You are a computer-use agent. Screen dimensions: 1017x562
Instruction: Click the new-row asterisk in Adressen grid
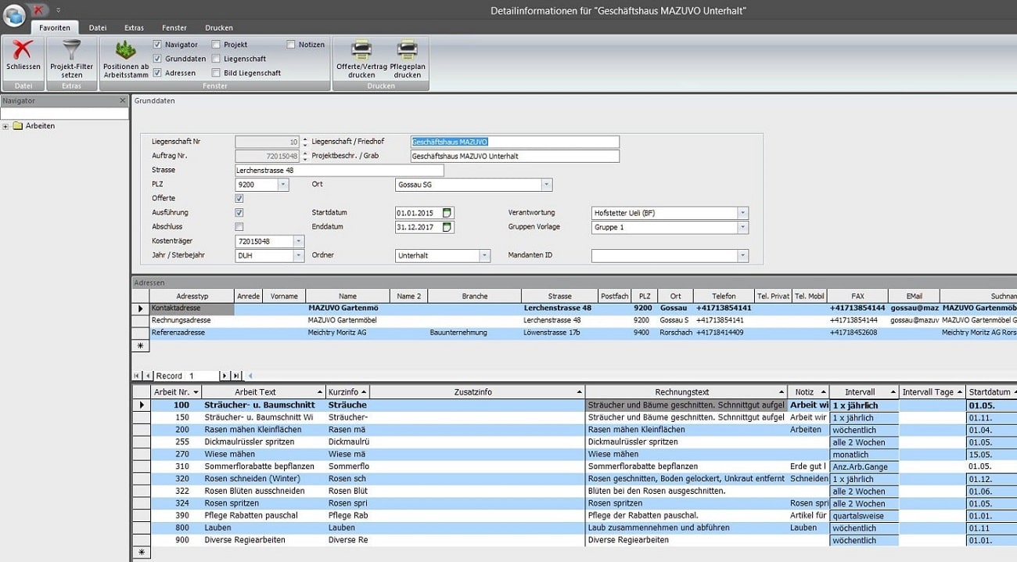tap(141, 345)
